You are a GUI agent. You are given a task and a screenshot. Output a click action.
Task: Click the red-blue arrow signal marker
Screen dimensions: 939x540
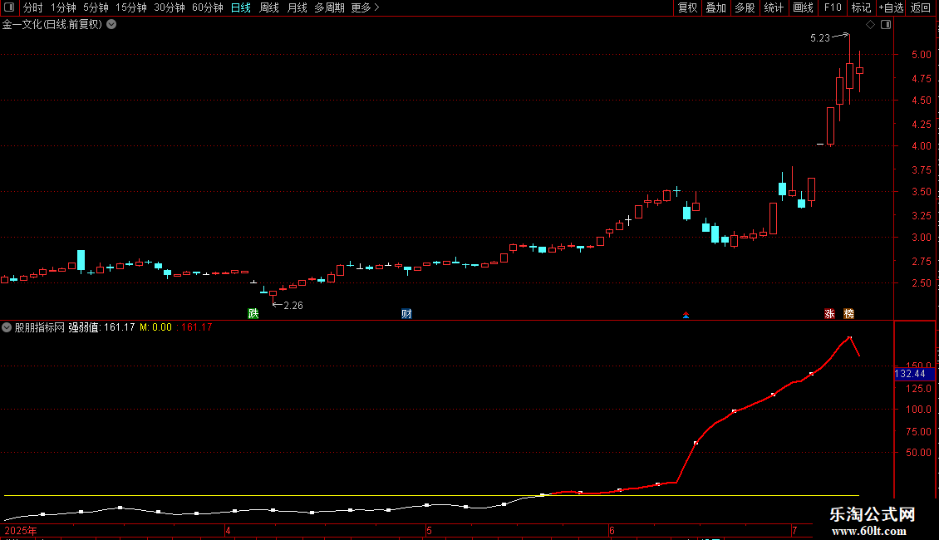pos(686,315)
